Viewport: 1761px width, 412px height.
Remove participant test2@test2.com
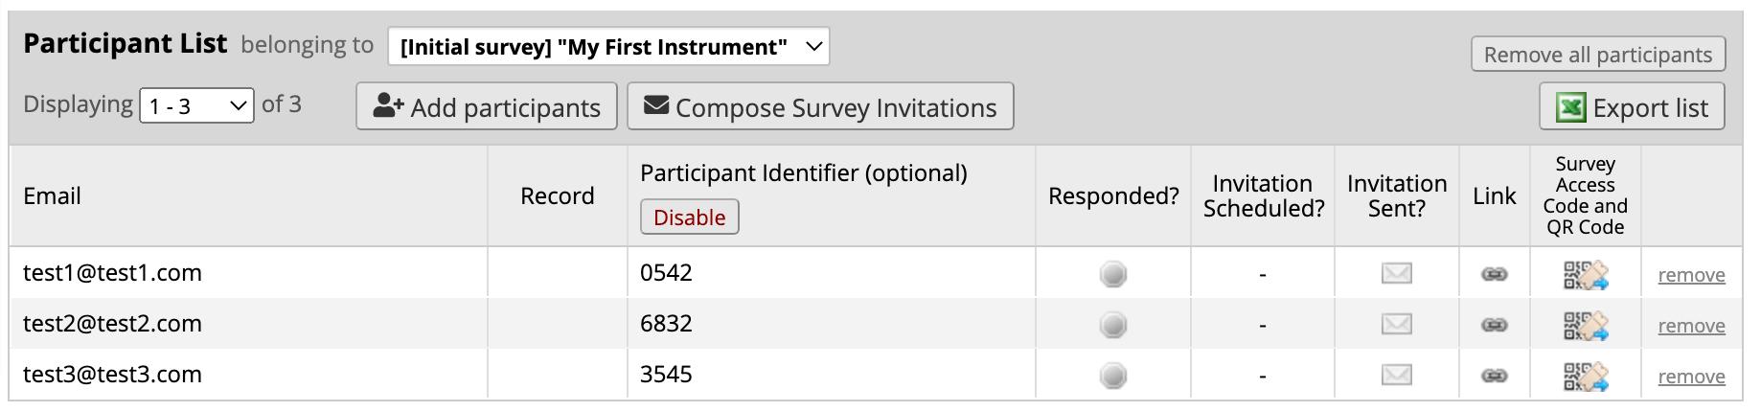[x=1691, y=327]
